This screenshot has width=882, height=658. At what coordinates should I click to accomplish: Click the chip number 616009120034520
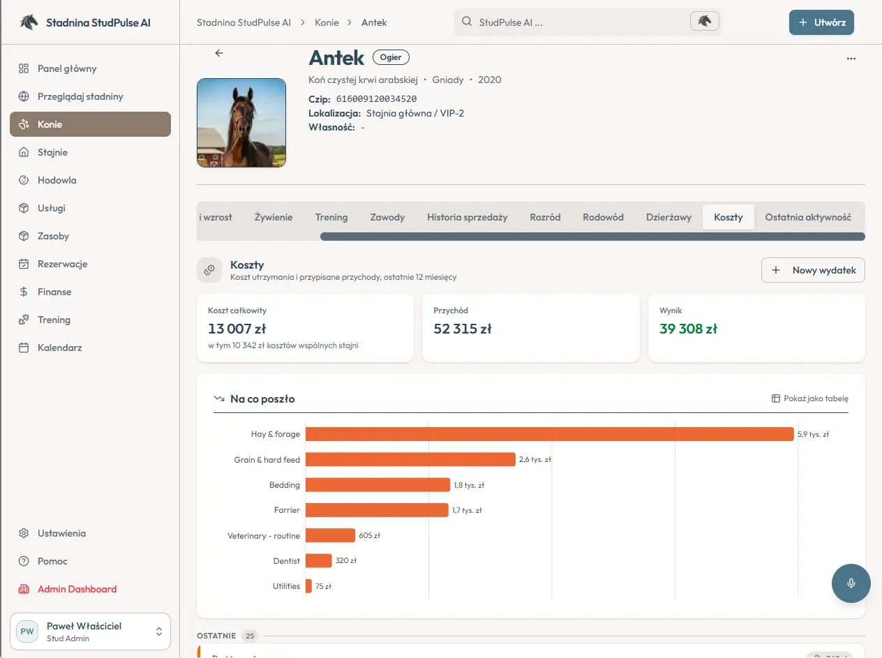coord(376,99)
